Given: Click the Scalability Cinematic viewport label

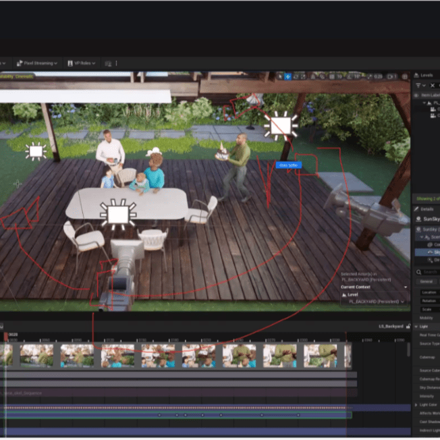Looking at the screenshot, I should [17, 77].
